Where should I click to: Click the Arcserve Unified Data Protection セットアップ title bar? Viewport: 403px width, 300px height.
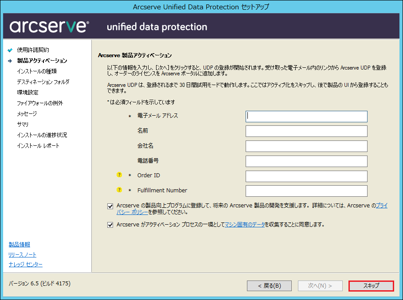coord(201,7)
